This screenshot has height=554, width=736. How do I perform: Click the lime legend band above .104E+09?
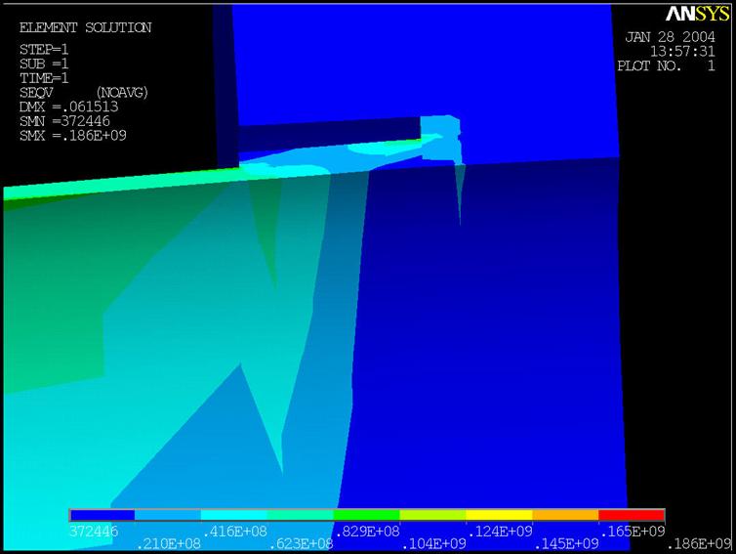click(432, 515)
